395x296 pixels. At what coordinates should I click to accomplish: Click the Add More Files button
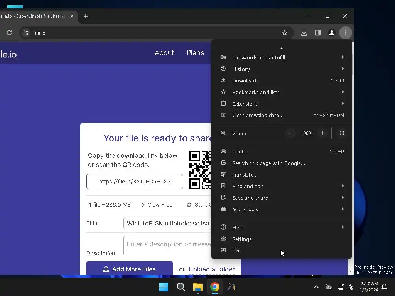click(x=130, y=268)
